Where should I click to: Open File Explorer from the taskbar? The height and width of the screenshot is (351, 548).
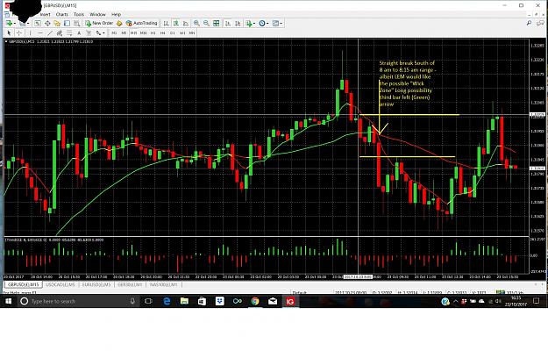[x=184, y=301]
